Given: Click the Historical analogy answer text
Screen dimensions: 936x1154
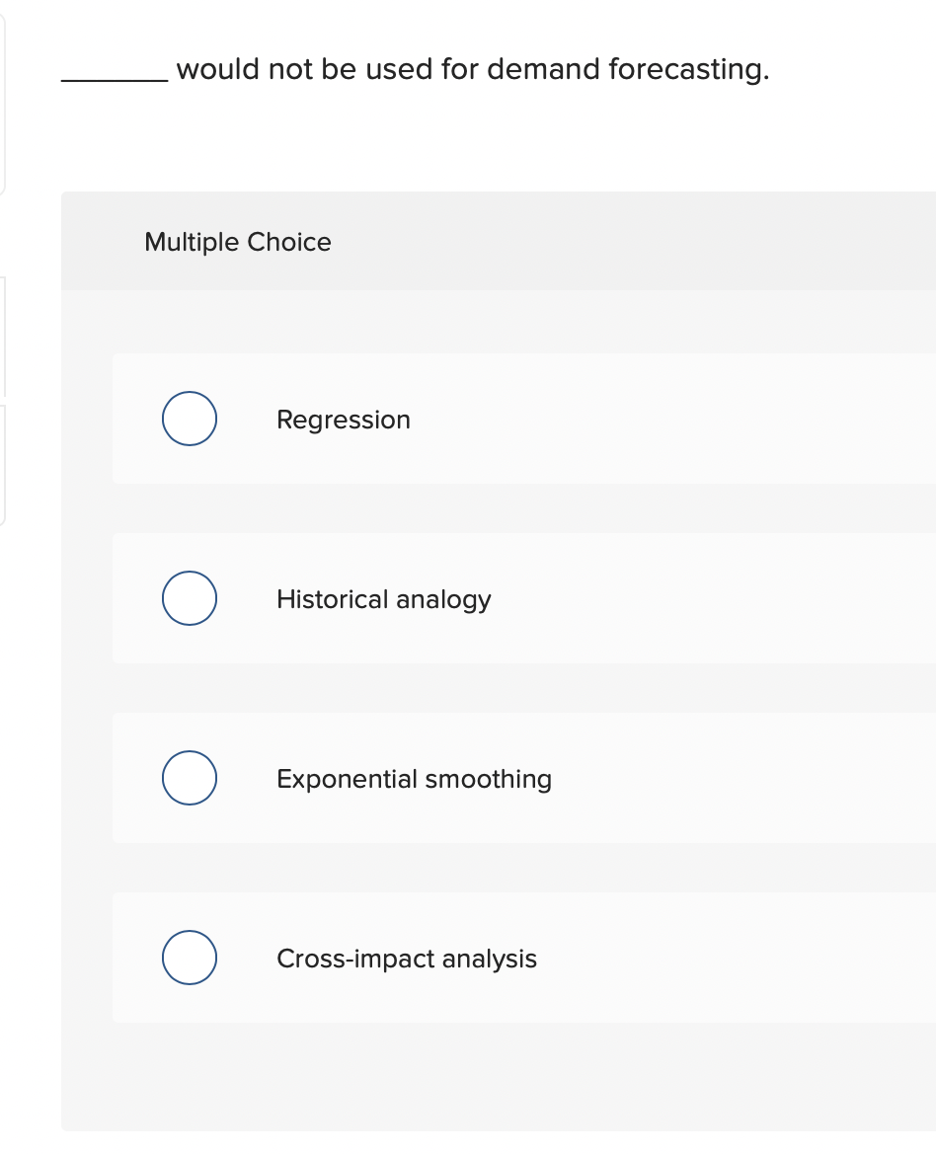Looking at the screenshot, I should tap(384, 598).
